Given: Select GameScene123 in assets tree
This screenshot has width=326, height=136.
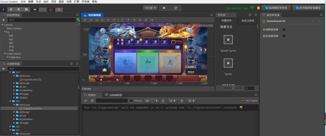Looking at the screenshot, I should click(x=32, y=79).
